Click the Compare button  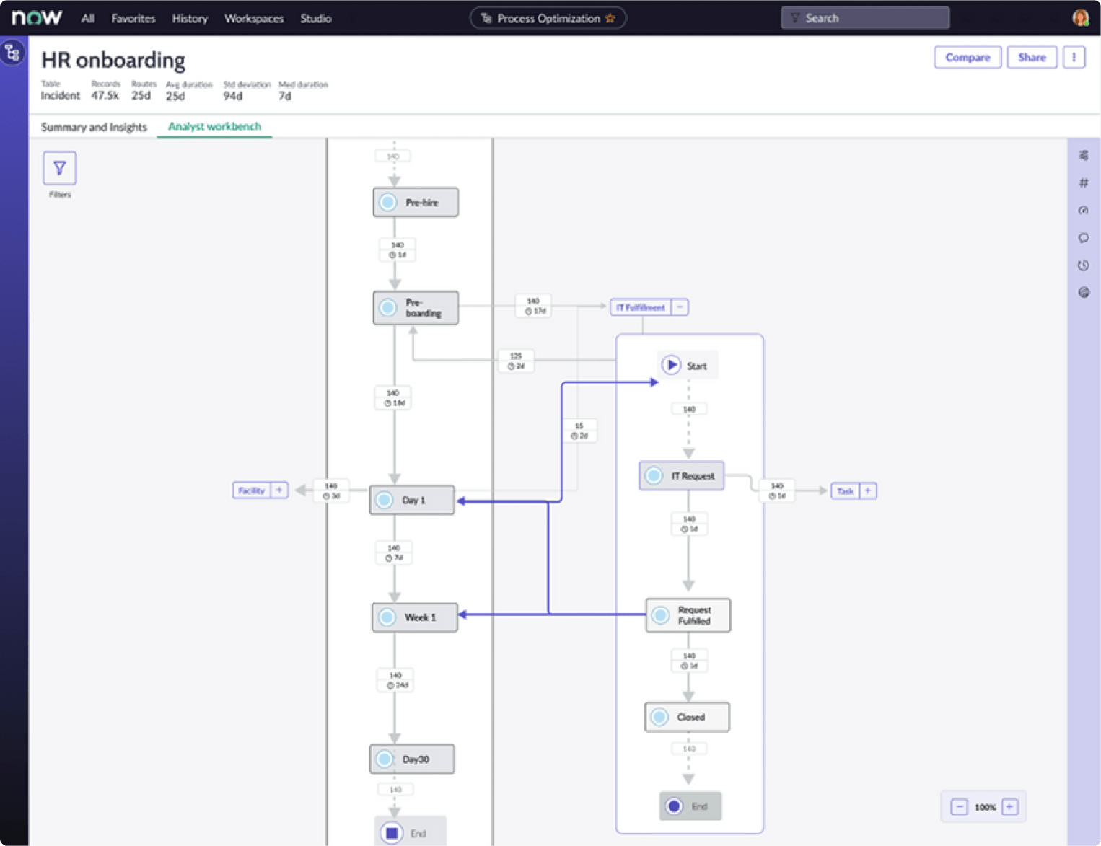pos(968,57)
